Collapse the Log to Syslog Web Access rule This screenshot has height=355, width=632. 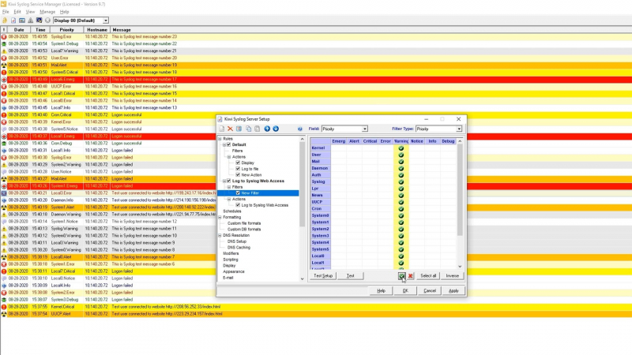click(x=224, y=181)
